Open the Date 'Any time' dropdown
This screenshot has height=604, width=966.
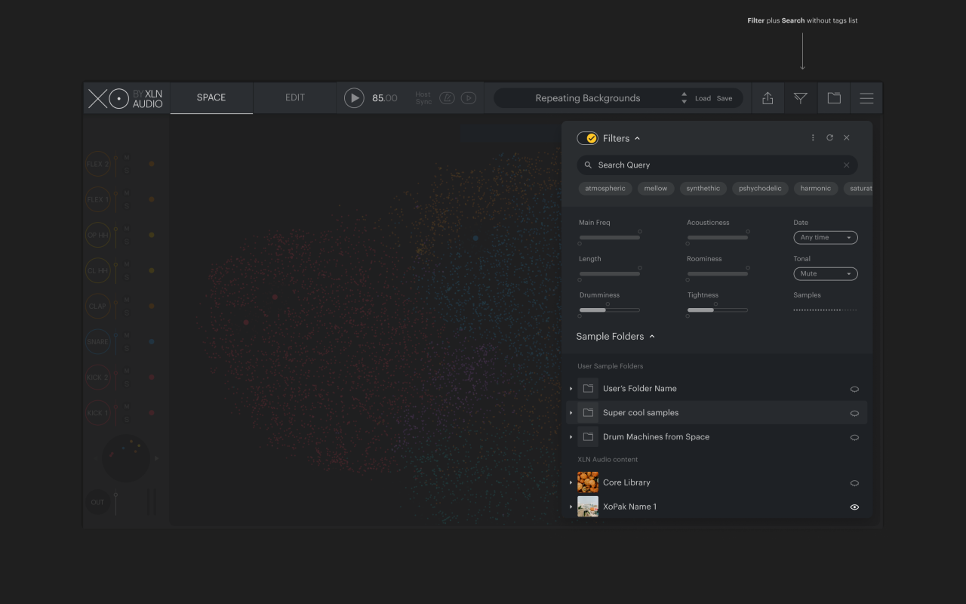pos(825,238)
